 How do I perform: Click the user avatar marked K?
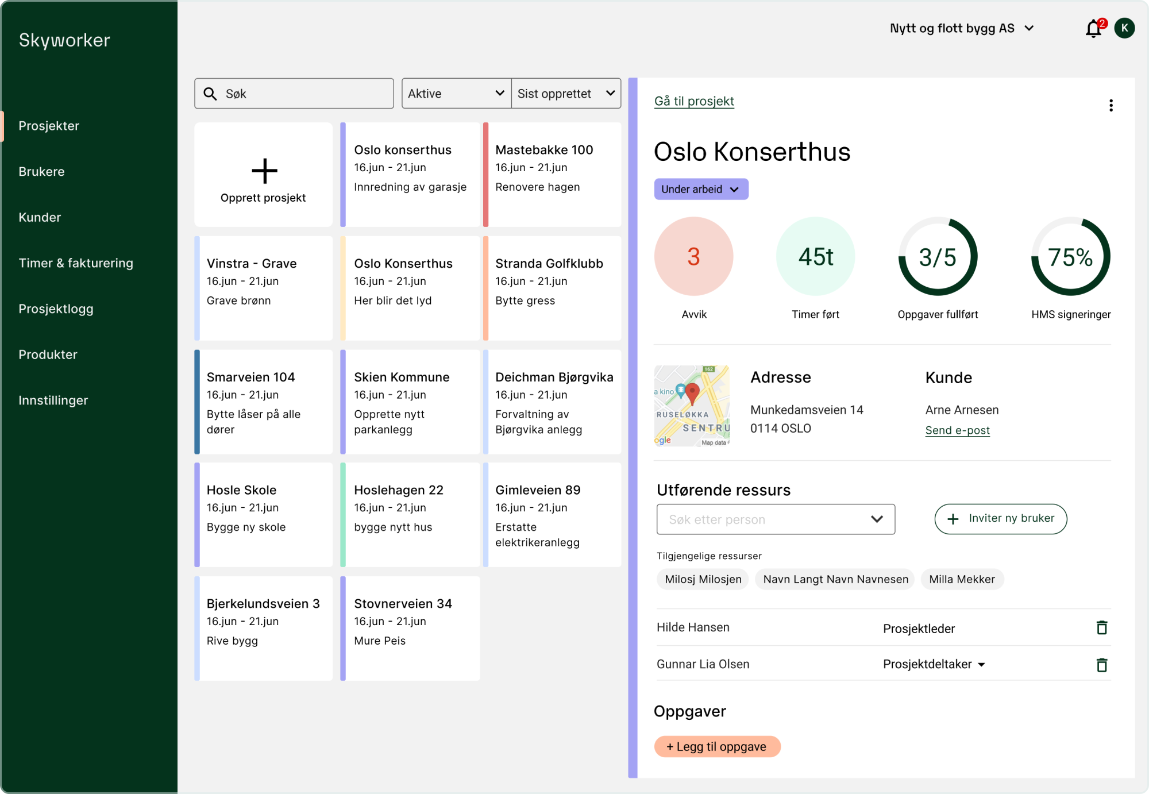click(1124, 28)
